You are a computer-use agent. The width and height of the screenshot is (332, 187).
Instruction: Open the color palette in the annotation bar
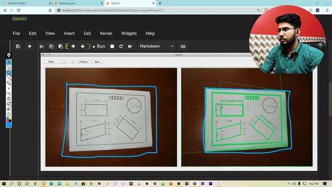[9, 119]
